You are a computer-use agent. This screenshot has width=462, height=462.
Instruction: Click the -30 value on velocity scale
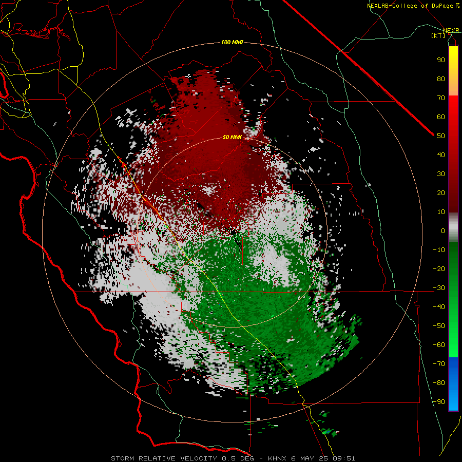click(x=439, y=288)
